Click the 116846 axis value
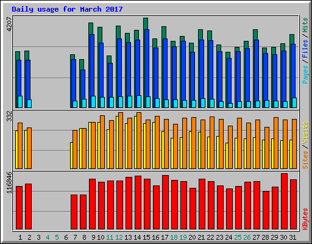Screen dimensions: 312x244 (9, 182)
